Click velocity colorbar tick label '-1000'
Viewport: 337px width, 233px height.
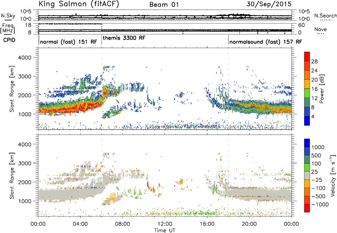point(320,204)
